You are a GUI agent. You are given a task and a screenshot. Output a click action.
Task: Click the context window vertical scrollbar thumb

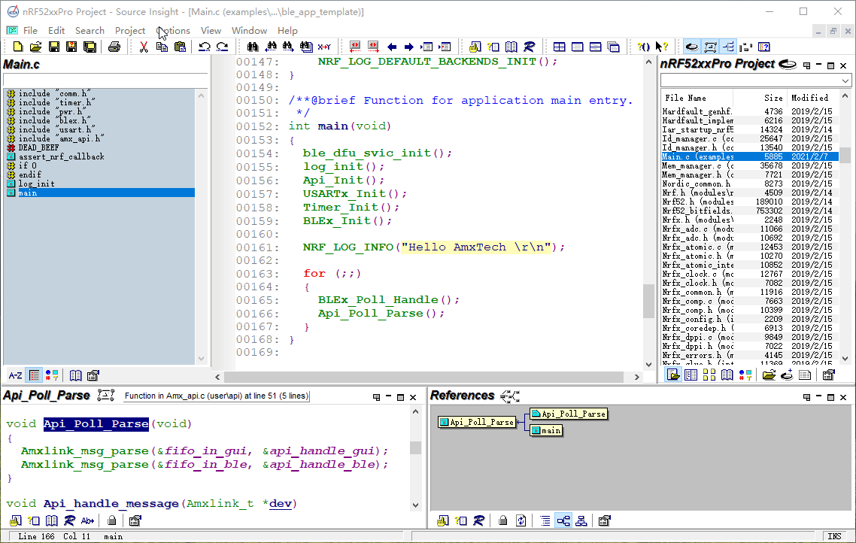pos(415,447)
